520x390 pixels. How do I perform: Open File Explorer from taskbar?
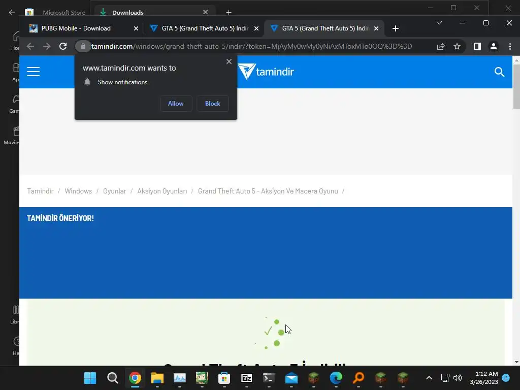[x=157, y=378]
